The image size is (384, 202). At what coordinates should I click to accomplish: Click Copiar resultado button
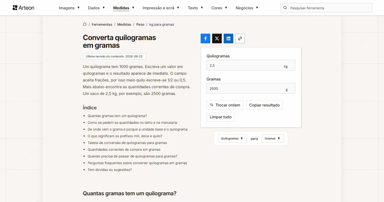(264, 105)
